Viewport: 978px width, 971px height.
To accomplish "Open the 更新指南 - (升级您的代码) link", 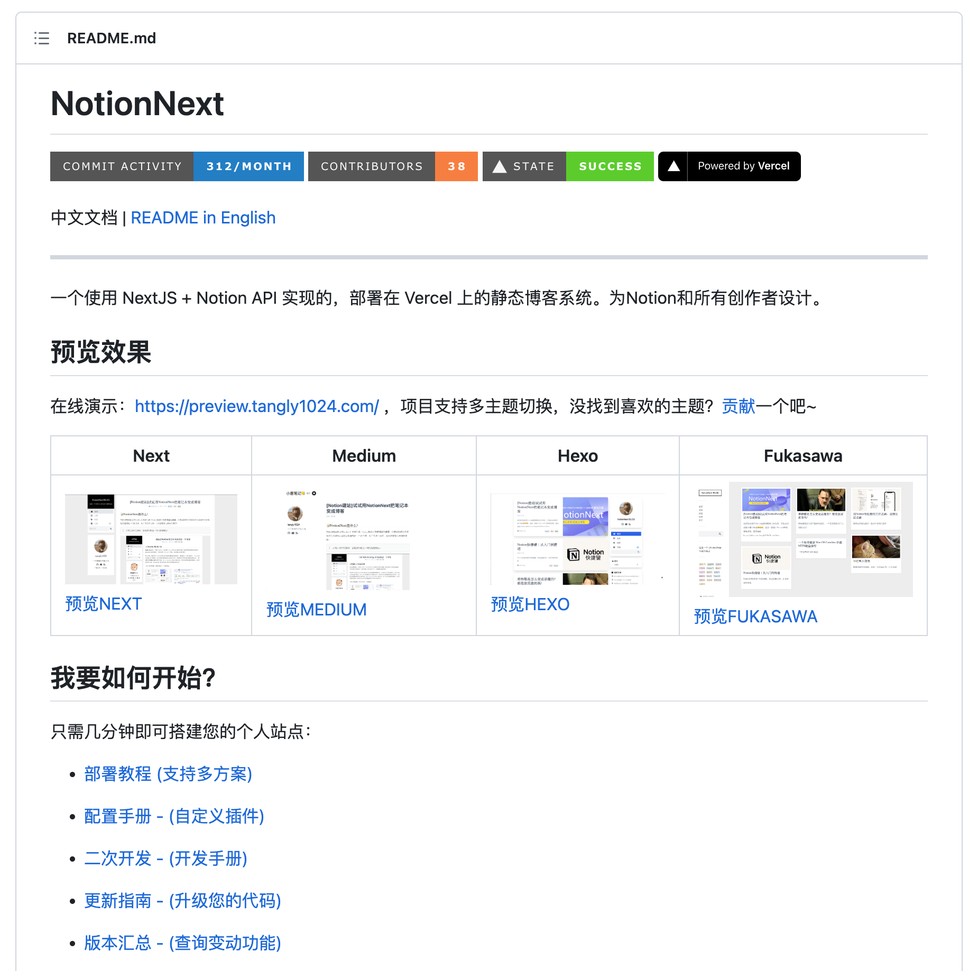I will pyautogui.click(x=182, y=901).
